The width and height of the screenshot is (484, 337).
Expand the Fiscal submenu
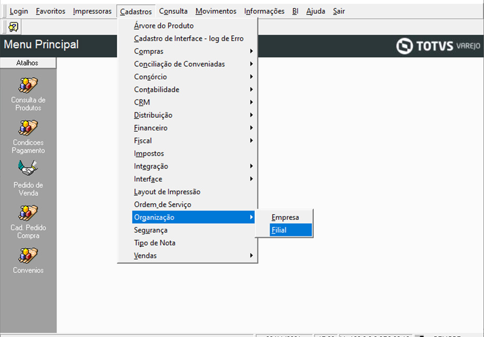[194, 141]
